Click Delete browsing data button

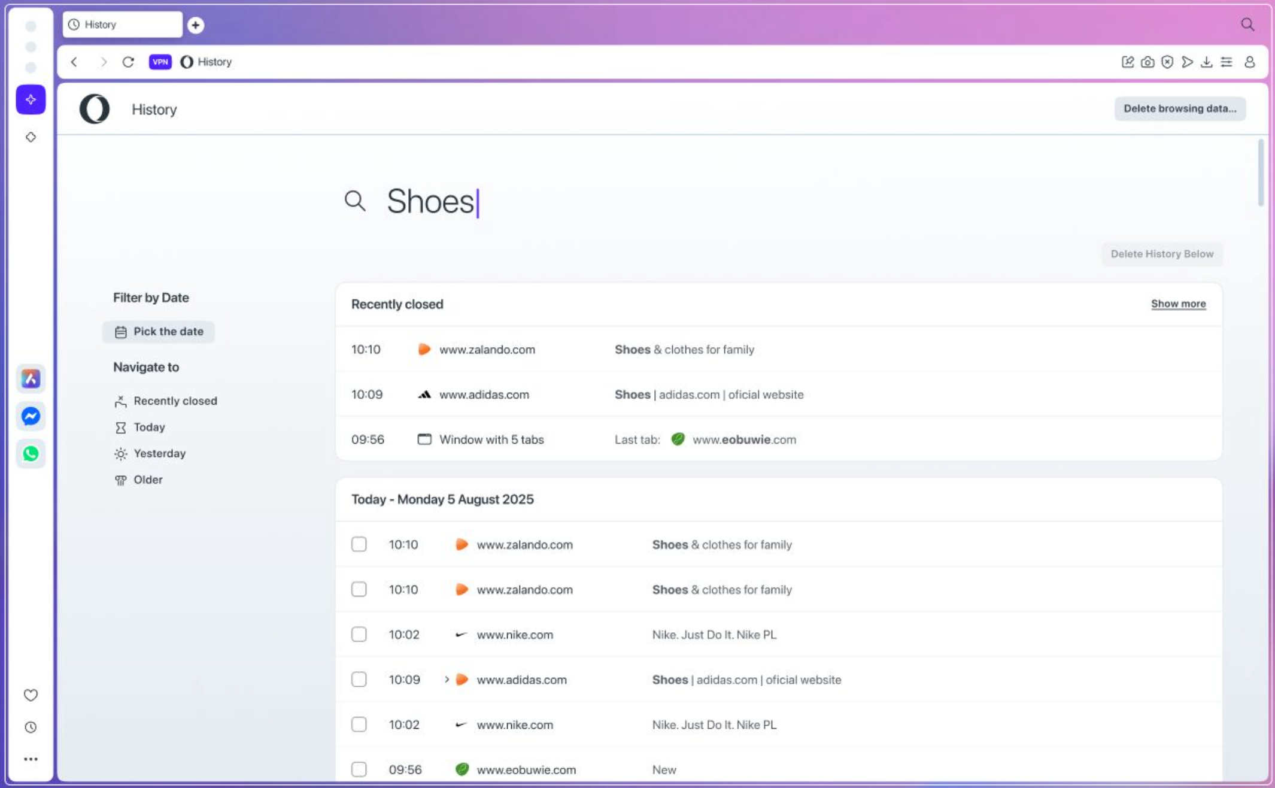1179,108
